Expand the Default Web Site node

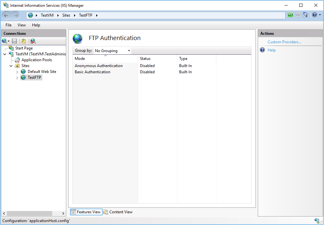[17, 72]
